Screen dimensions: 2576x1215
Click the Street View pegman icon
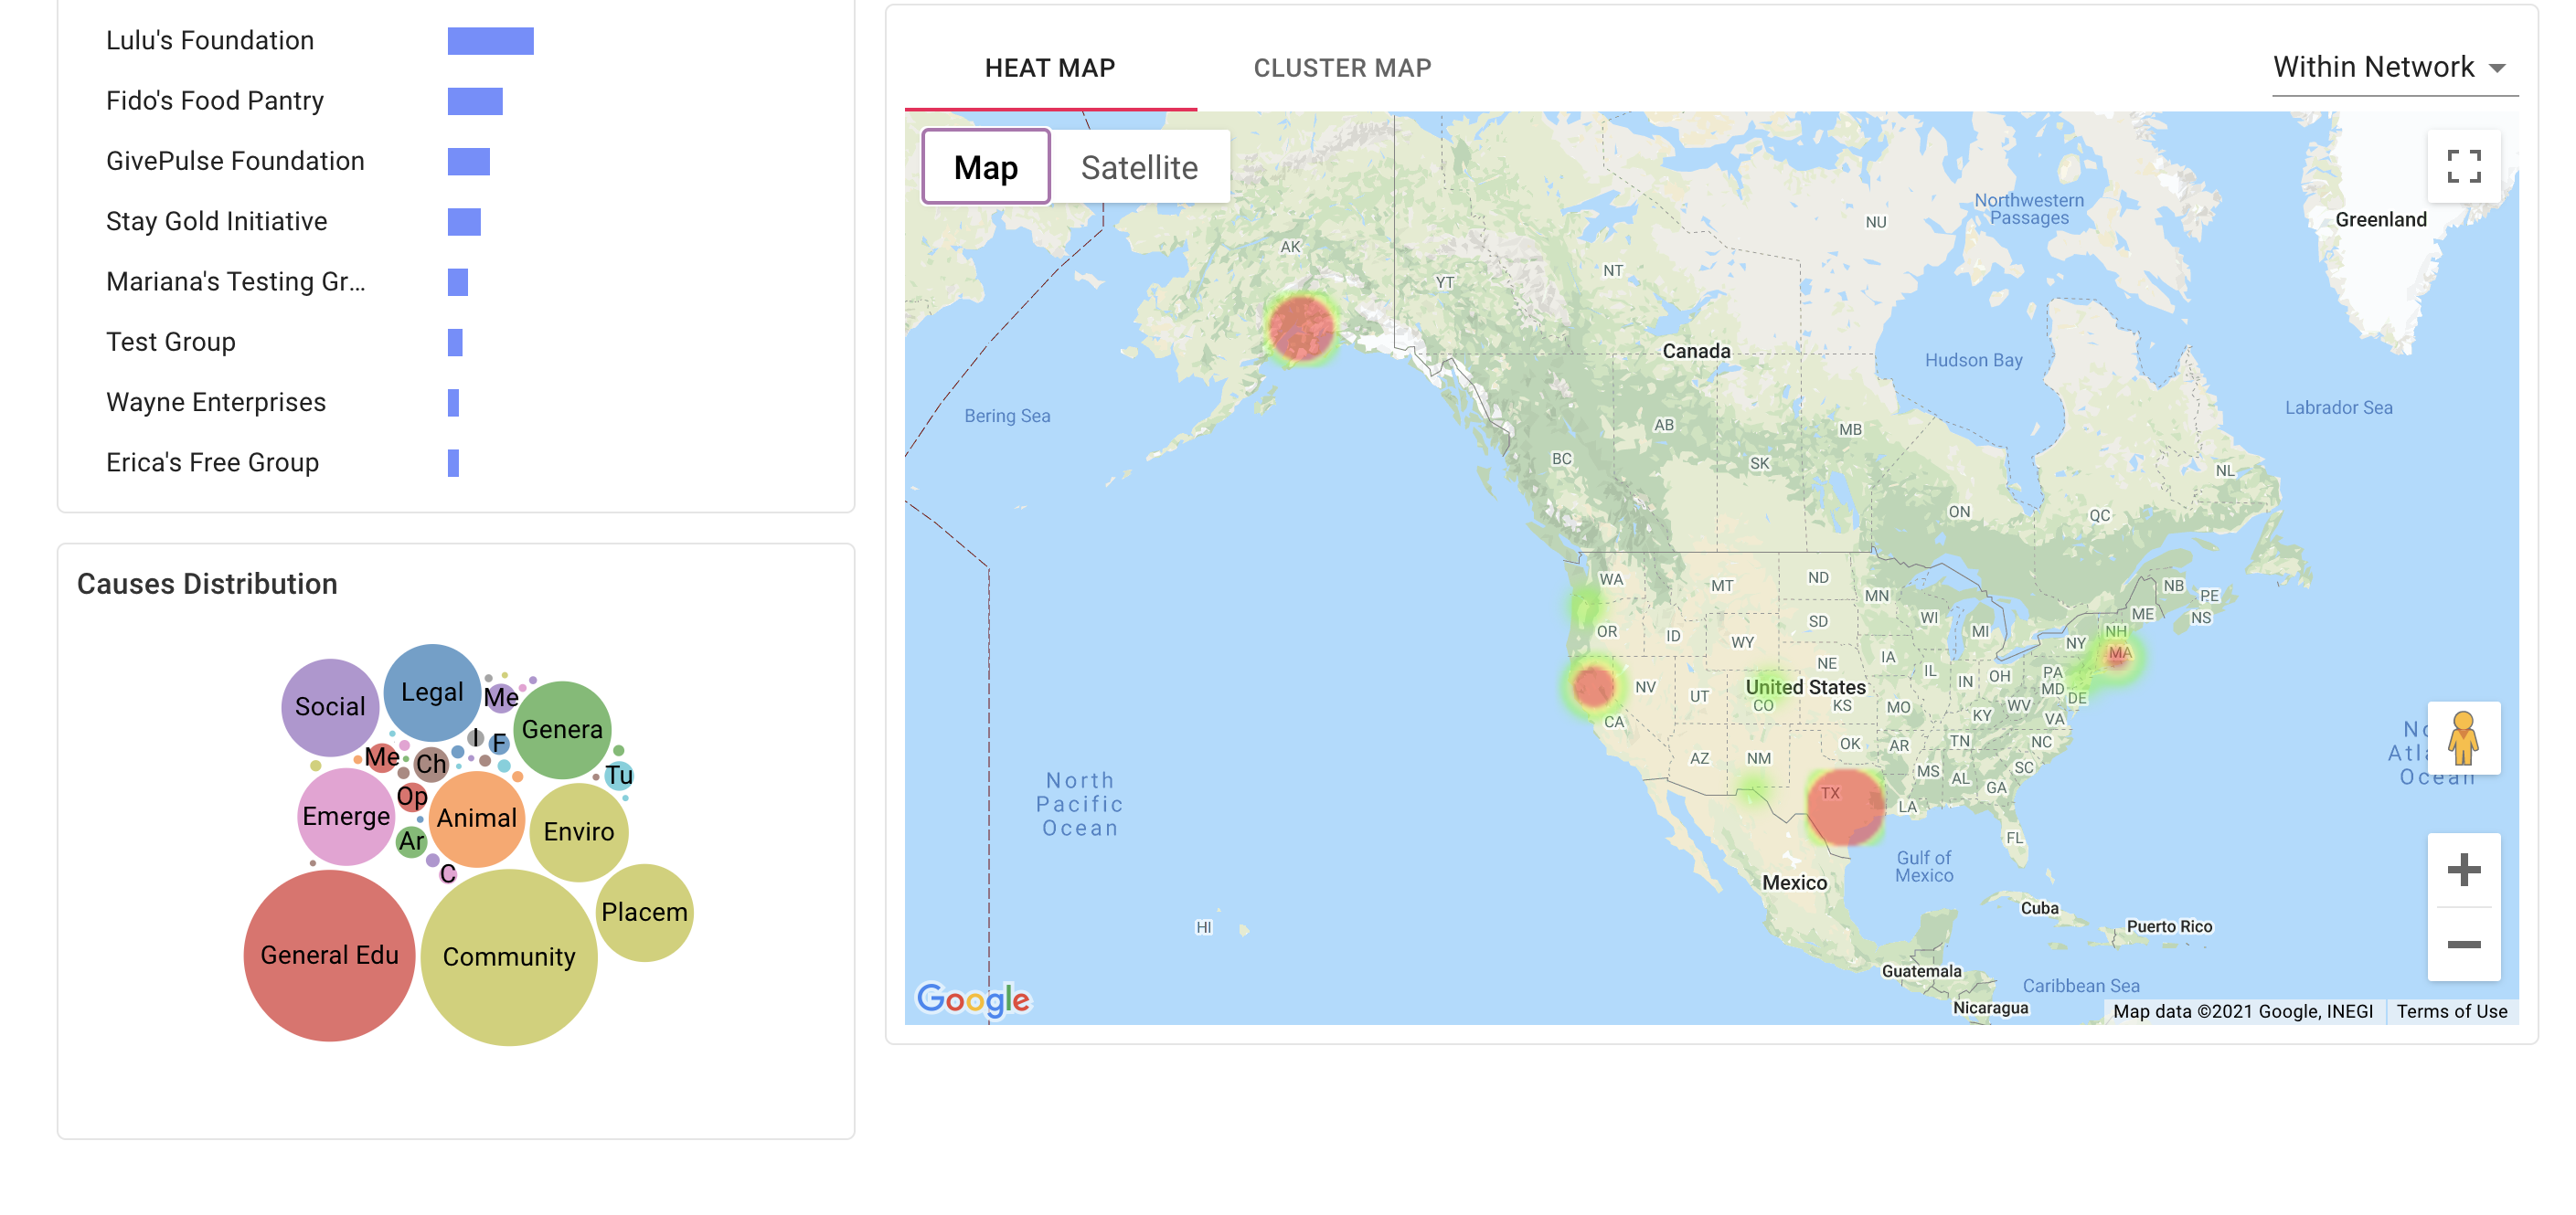pos(2463,738)
